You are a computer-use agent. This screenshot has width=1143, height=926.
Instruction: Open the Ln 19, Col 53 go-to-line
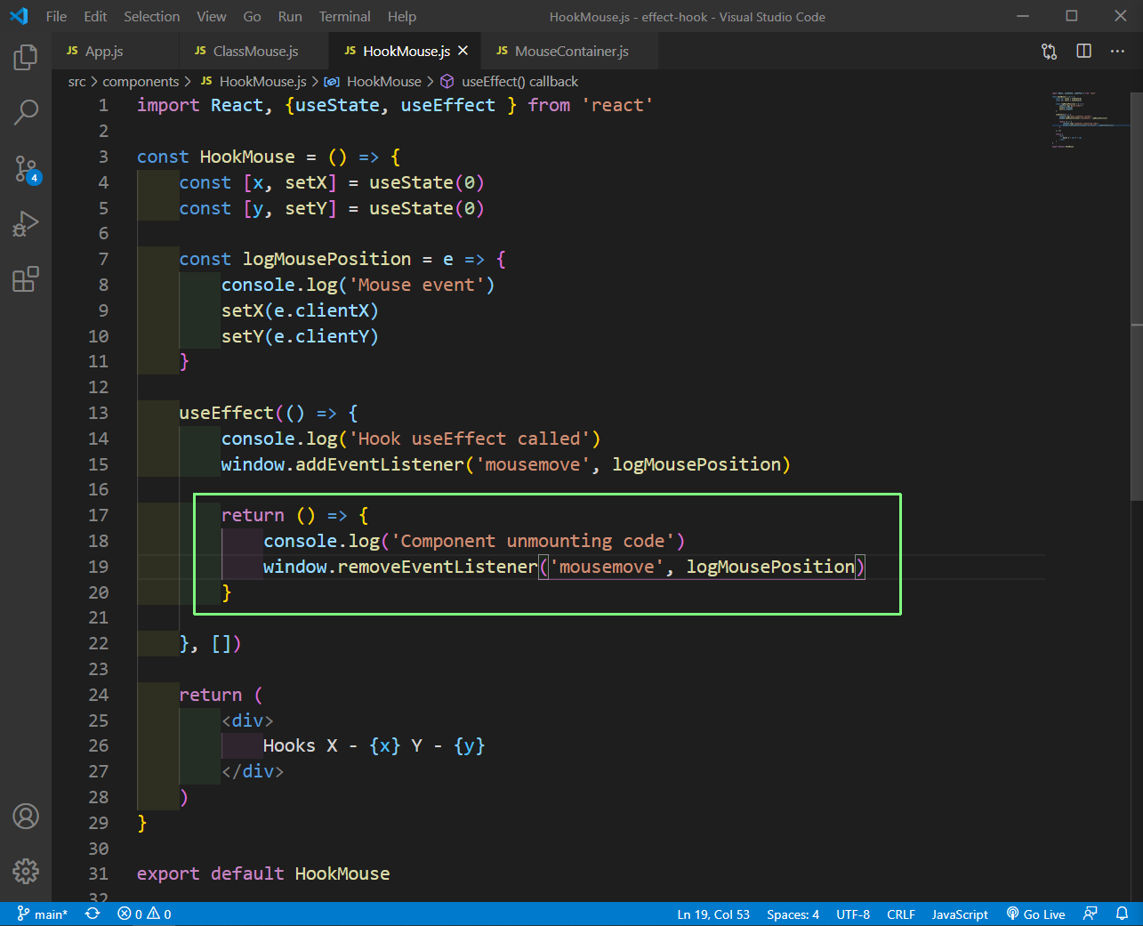click(x=713, y=914)
